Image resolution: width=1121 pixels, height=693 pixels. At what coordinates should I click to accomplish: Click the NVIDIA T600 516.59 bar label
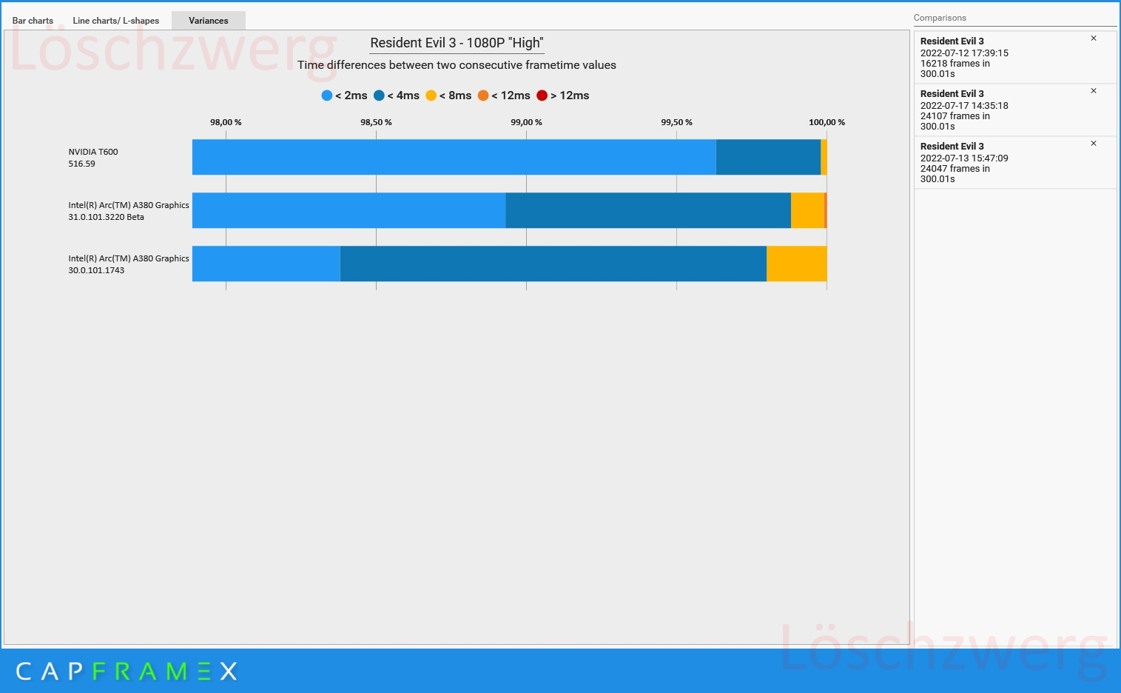(93, 158)
